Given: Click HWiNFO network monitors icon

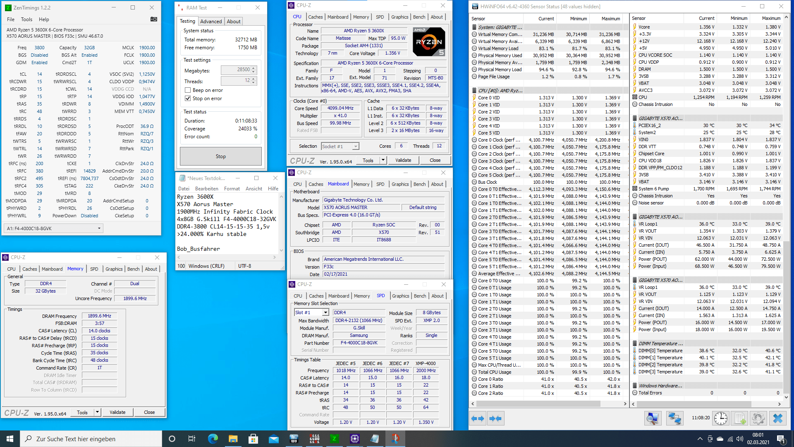Looking at the screenshot, I should pos(674,418).
